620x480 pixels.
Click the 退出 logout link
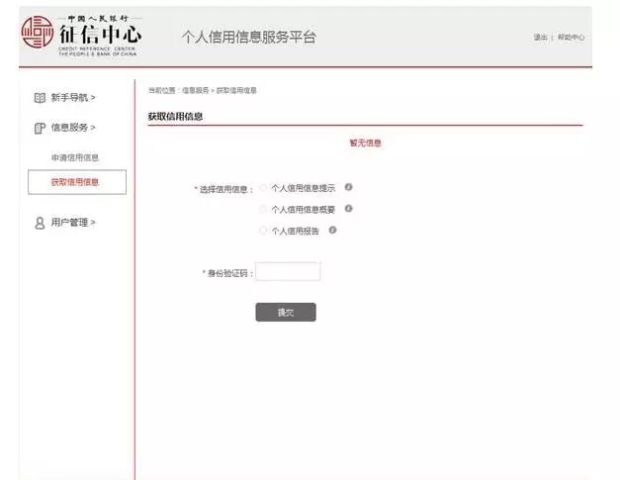pos(540,38)
